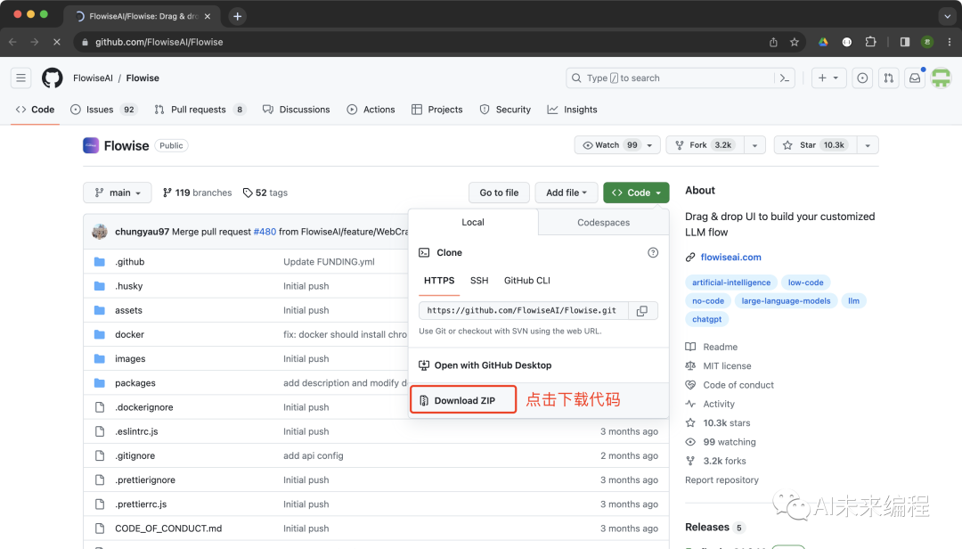Screen dimensions: 962x549
Task: Stop page loading with the X button
Action: [56, 42]
